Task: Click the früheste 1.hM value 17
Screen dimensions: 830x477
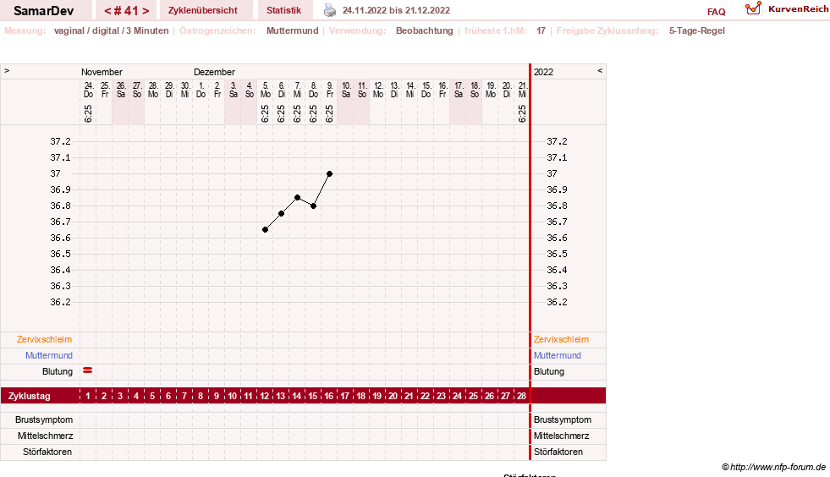Action: tap(541, 30)
